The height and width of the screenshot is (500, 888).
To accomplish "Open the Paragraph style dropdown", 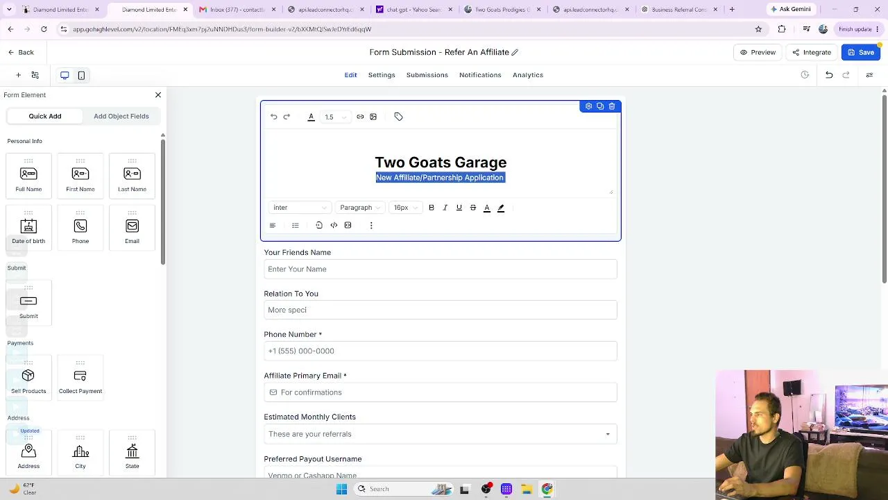I will click(x=360, y=208).
